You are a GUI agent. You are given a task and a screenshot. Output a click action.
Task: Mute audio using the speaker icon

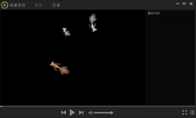[91, 113]
